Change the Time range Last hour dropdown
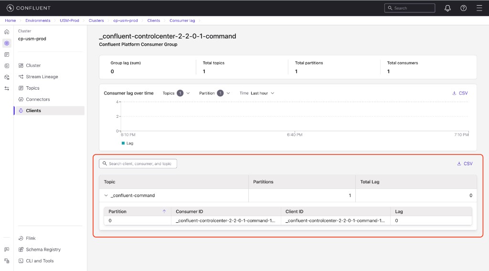 262,93
